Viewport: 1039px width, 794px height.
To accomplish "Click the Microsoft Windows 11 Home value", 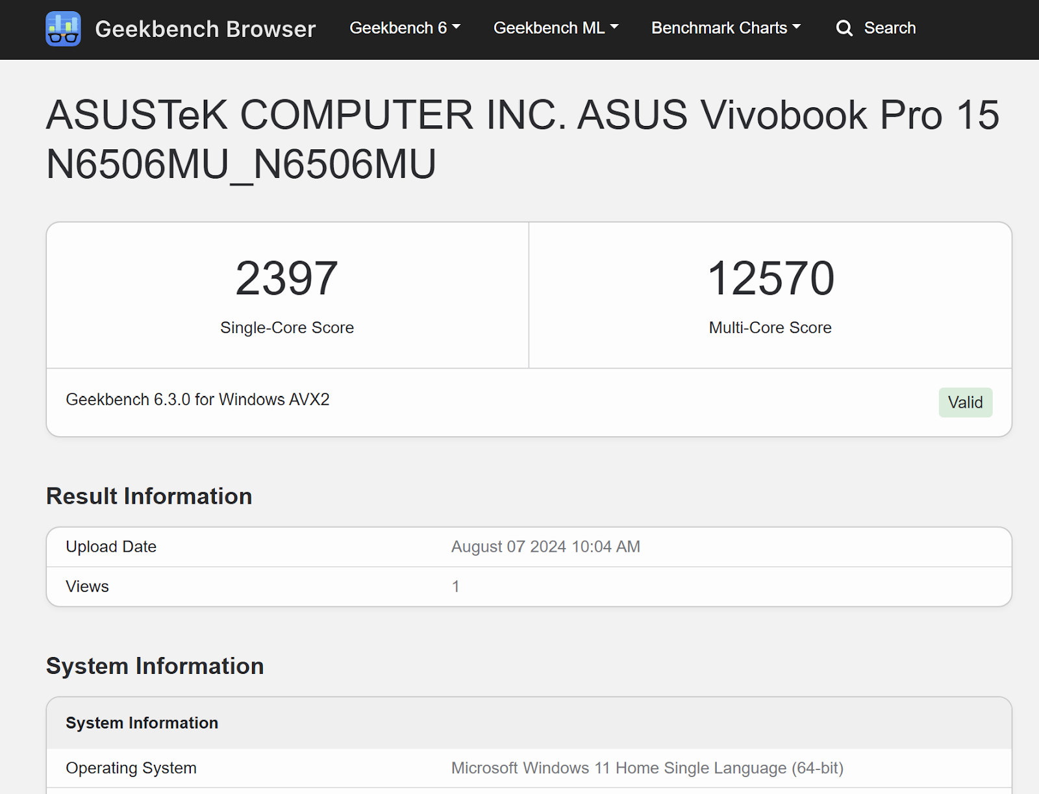I will (647, 768).
